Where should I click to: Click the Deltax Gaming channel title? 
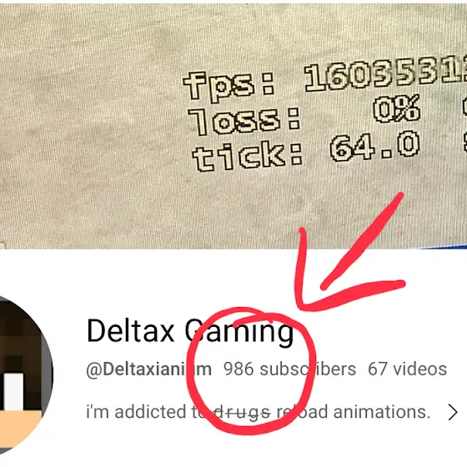pos(190,332)
